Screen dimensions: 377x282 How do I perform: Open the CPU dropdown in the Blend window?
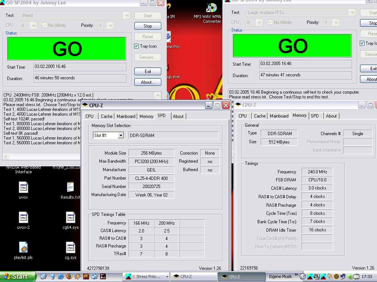pos(34,25)
